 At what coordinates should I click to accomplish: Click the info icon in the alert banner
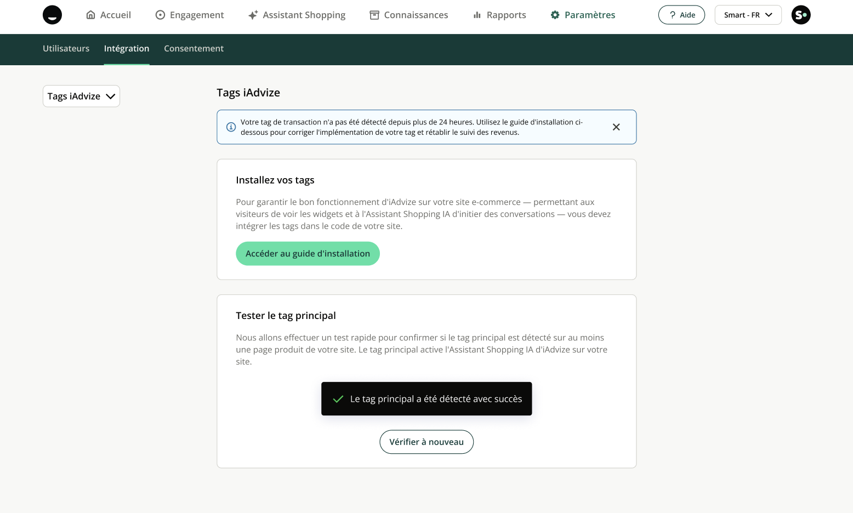(x=231, y=127)
